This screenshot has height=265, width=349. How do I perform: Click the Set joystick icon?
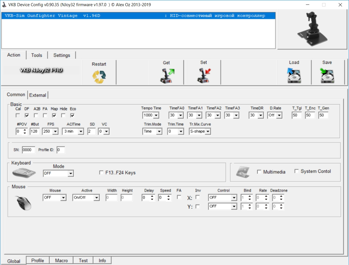(x=204, y=75)
